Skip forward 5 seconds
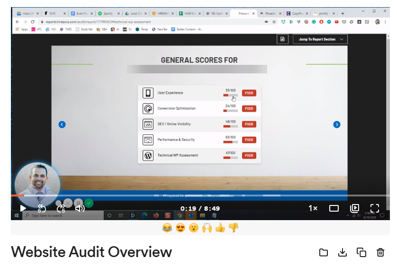The height and width of the screenshot is (267, 397). (x=61, y=208)
